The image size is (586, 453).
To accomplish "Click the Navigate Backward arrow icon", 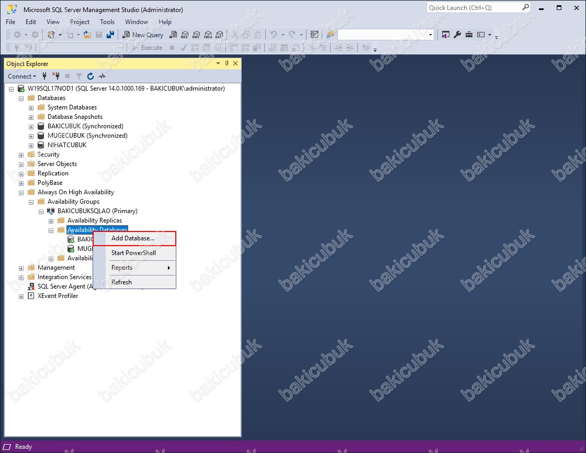I will pyautogui.click(x=17, y=35).
